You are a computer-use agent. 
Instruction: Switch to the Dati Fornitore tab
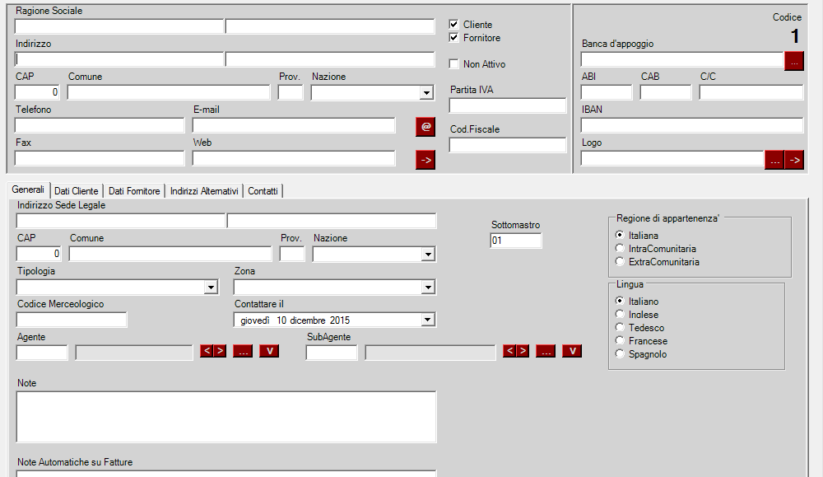pos(133,190)
